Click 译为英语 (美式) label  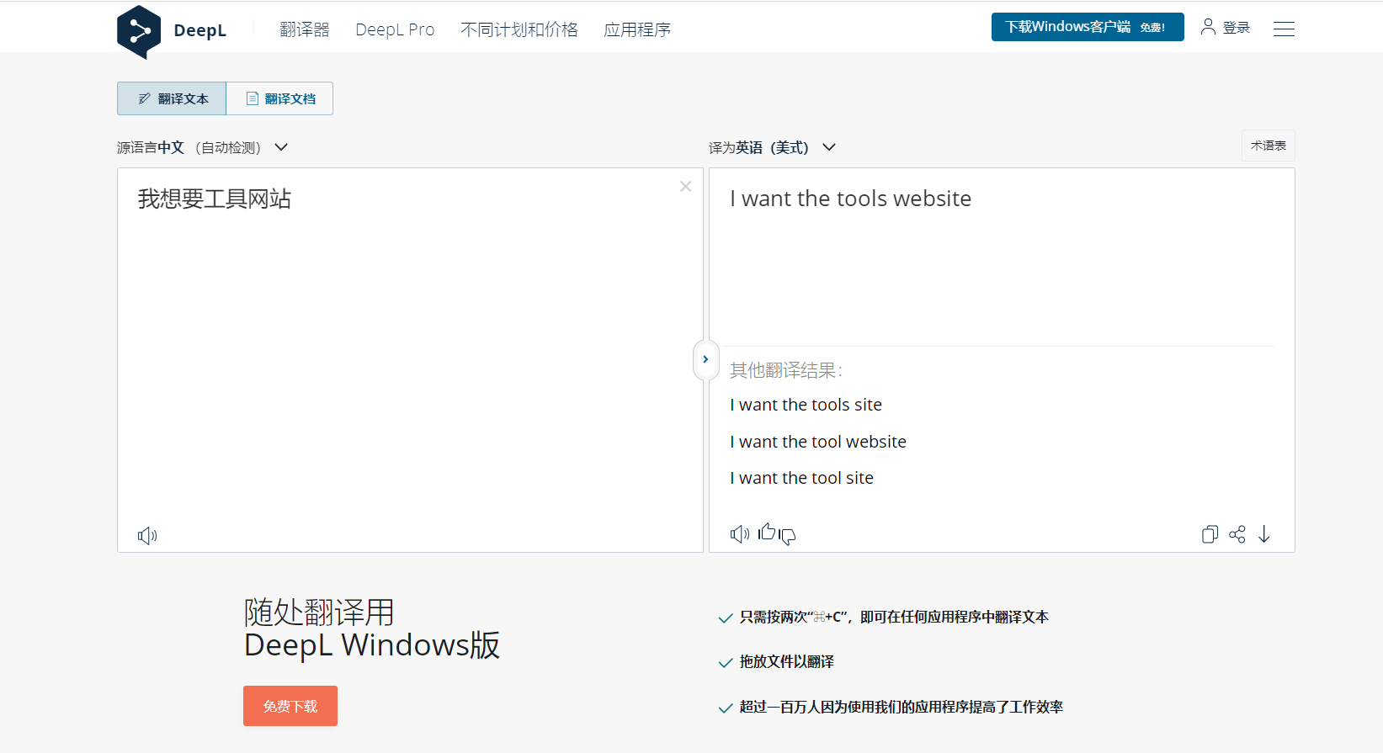pyautogui.click(x=759, y=147)
